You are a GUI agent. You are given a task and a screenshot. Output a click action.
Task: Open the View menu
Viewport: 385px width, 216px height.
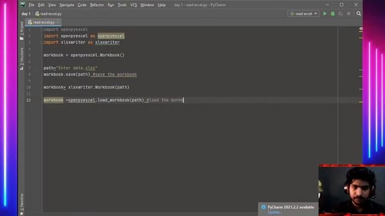52,5
